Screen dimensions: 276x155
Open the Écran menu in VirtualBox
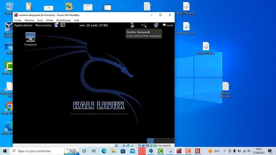(40, 20)
